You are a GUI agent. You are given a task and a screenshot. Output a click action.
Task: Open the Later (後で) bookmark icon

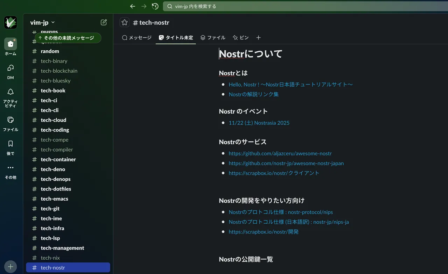point(10,144)
